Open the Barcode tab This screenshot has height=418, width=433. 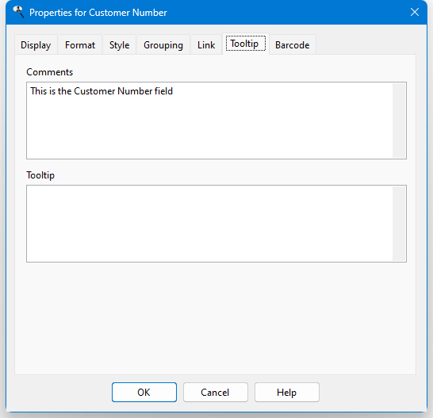[293, 44]
